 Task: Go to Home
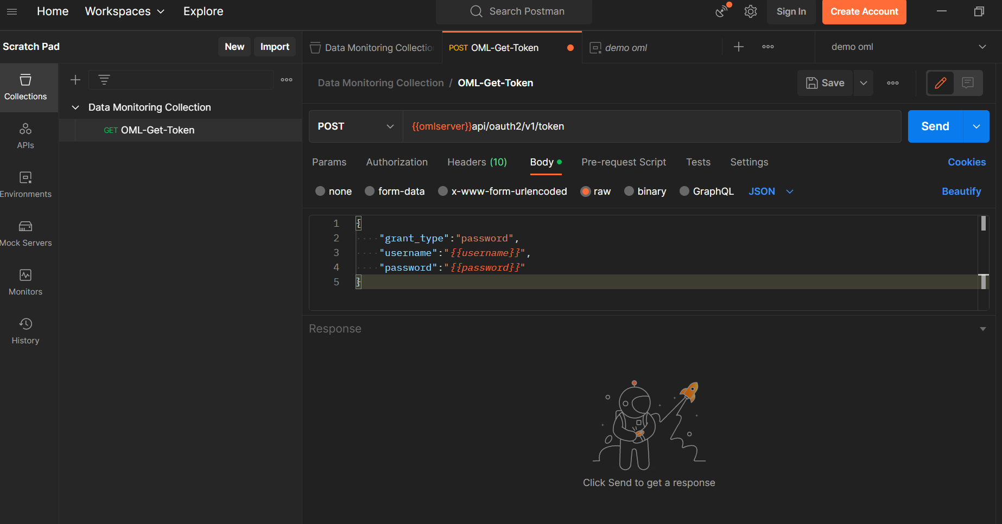tap(53, 11)
